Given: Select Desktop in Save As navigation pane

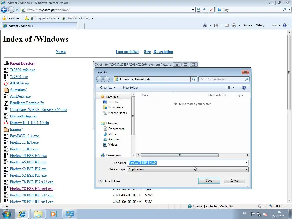Looking at the screenshot, I should [x=114, y=102].
